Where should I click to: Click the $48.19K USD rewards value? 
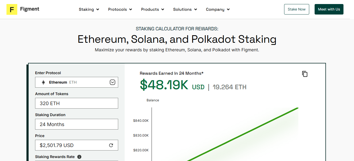point(172,85)
